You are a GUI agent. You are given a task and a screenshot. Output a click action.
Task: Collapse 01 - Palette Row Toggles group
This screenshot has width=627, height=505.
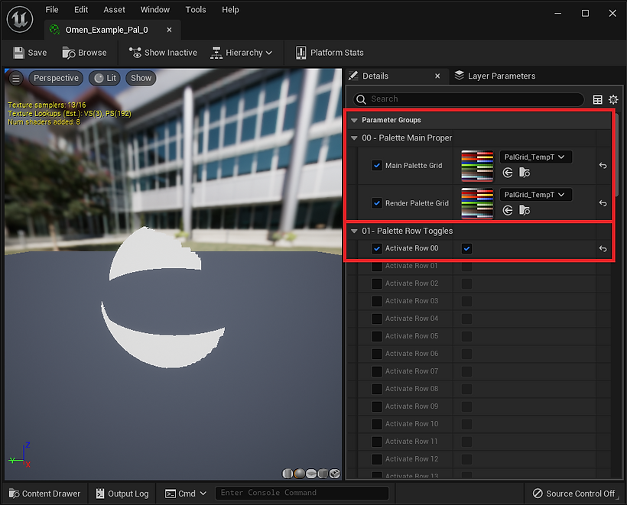click(354, 231)
